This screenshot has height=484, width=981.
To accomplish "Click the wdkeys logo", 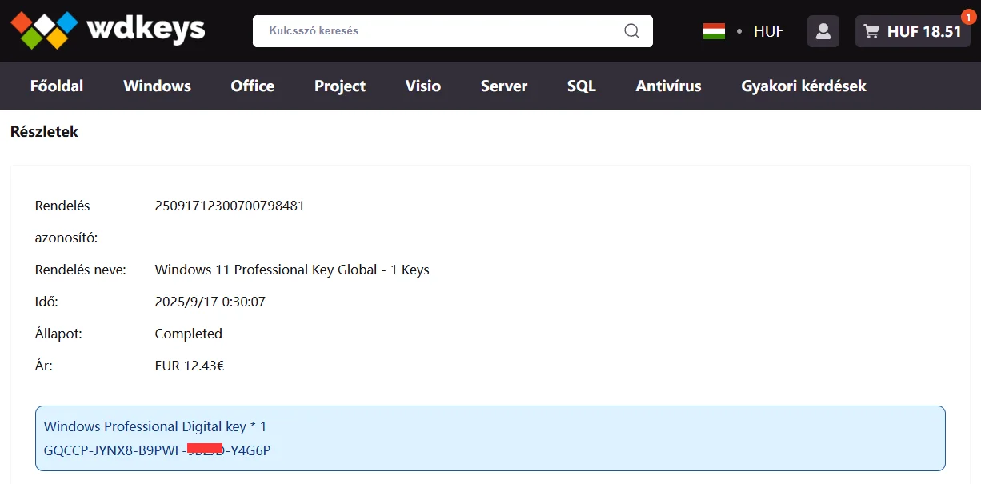I will pos(108,30).
